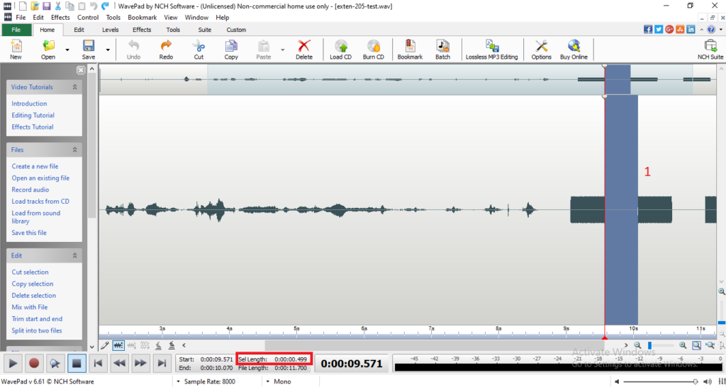Collapse the Video Tutorials panel section
Screen dimensions: 726x387
pos(74,87)
